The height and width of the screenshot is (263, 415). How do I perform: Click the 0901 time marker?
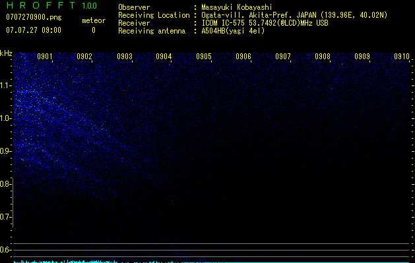click(45, 57)
